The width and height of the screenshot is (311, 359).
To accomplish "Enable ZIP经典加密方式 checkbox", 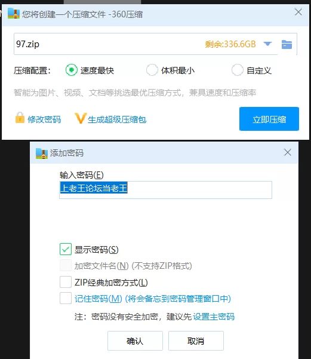I will 66,282.
